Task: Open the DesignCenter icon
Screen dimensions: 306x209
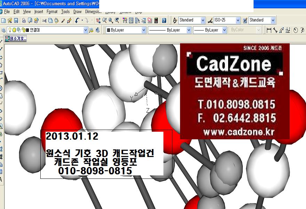Action: [131, 20]
